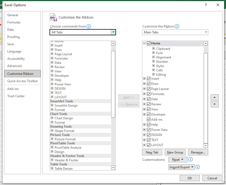Select LAYOUT tab in right list
The height and width of the screenshot is (185, 226).
pyautogui.click(x=157, y=145)
